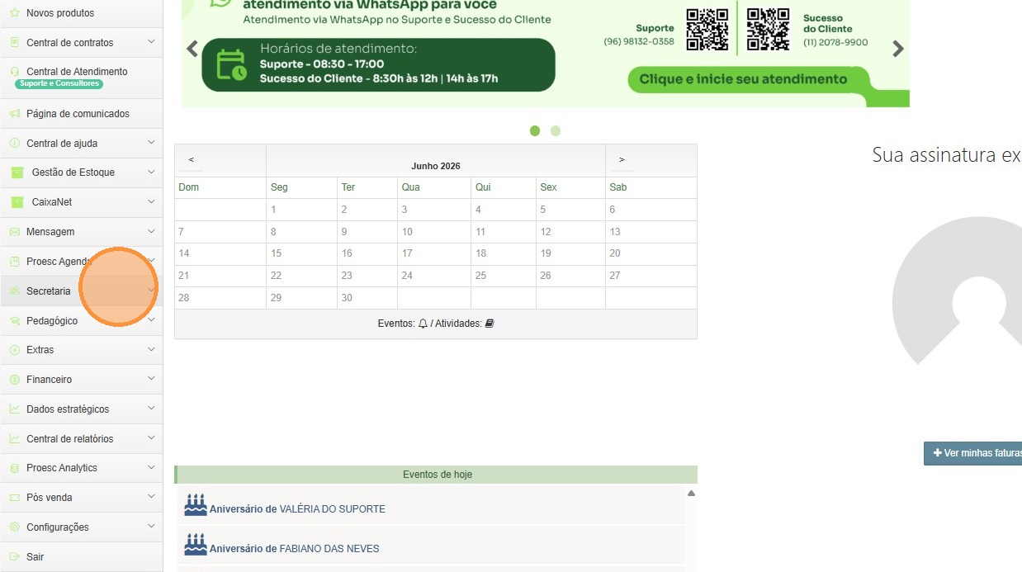Screen dimensions: 1022x572
Task: Click the Suporte QR code
Action: (707, 30)
